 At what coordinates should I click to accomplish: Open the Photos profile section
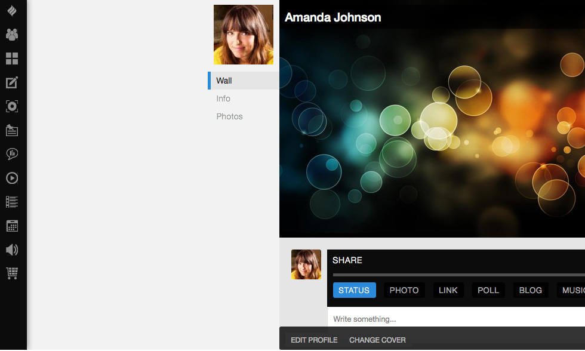(229, 116)
